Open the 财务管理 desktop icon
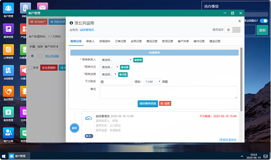The height and width of the screenshot is (160, 271). [8, 114]
